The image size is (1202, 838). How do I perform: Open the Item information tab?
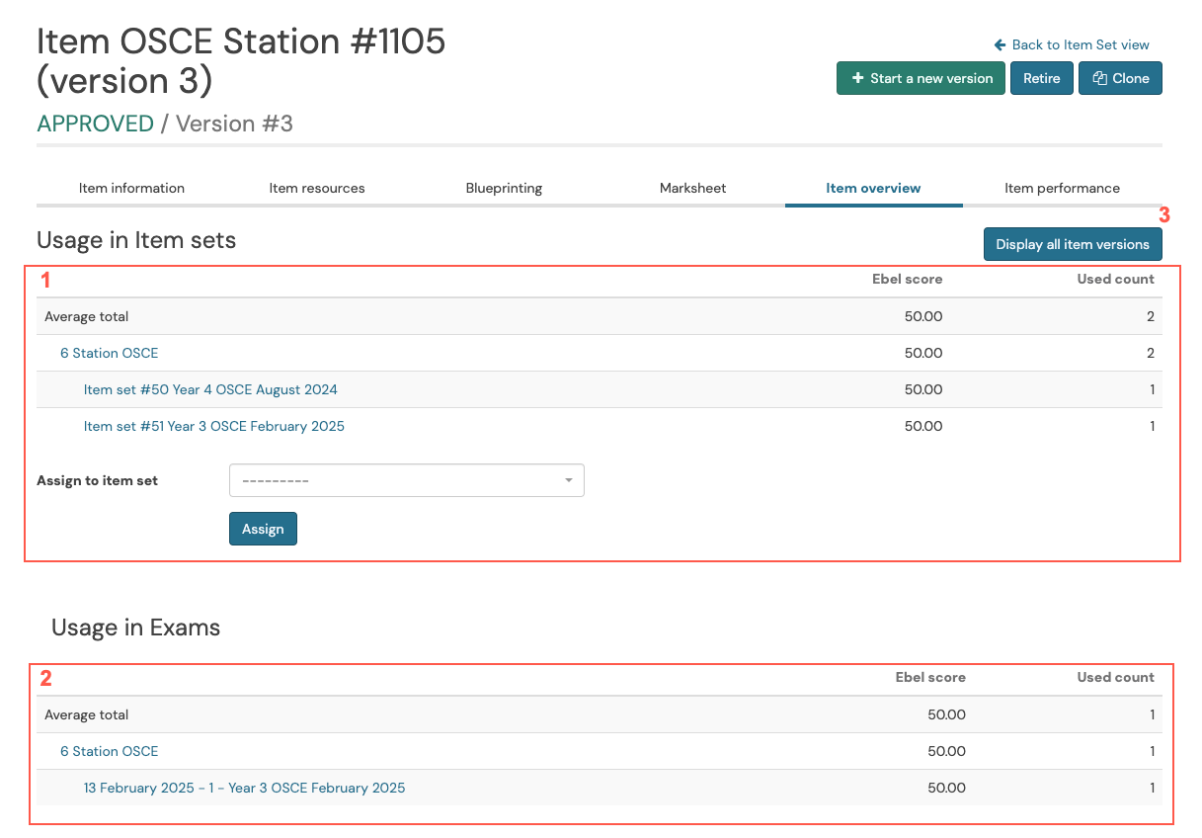[x=131, y=188]
